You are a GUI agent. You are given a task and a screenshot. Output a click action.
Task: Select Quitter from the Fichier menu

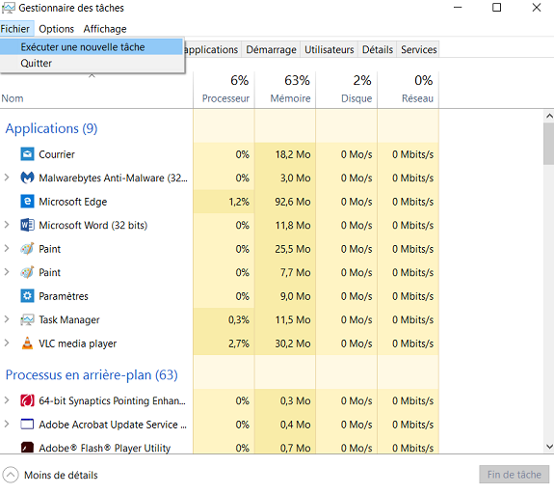click(92, 64)
